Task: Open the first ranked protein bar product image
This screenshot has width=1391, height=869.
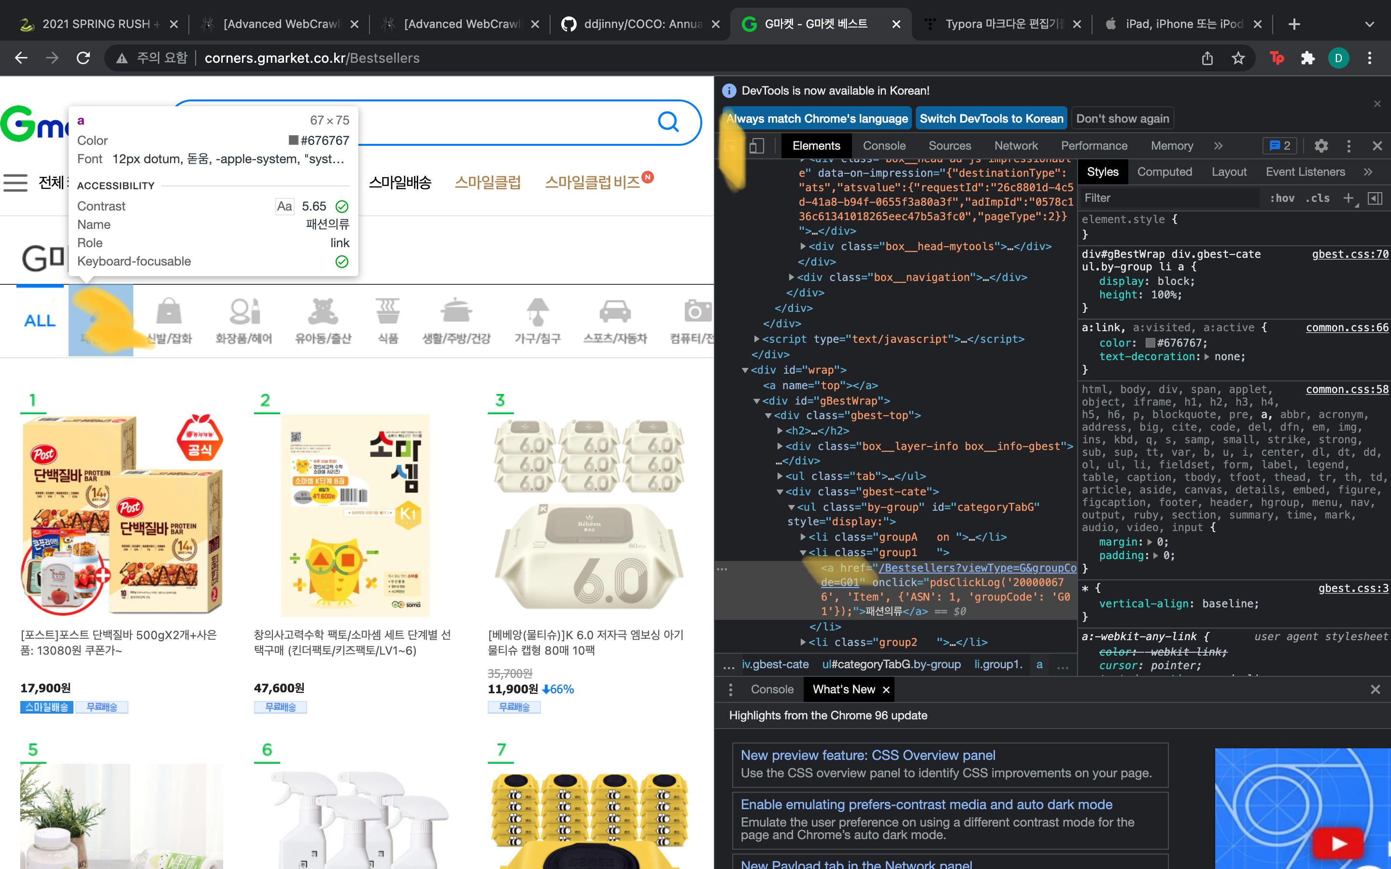Action: 122,515
